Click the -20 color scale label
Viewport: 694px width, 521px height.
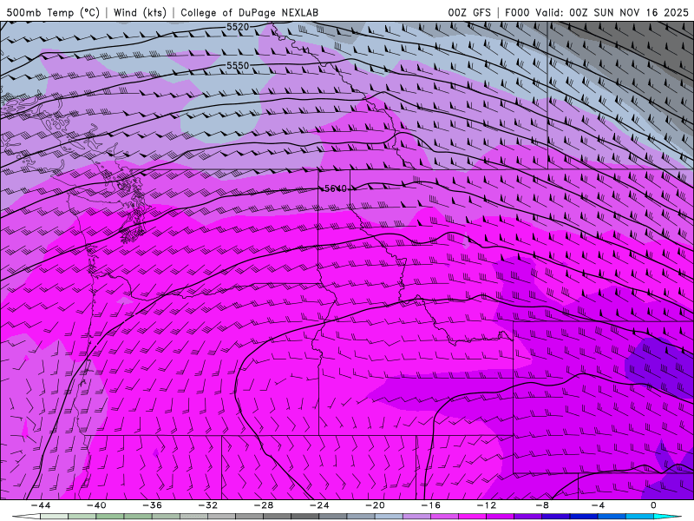[x=376, y=505]
